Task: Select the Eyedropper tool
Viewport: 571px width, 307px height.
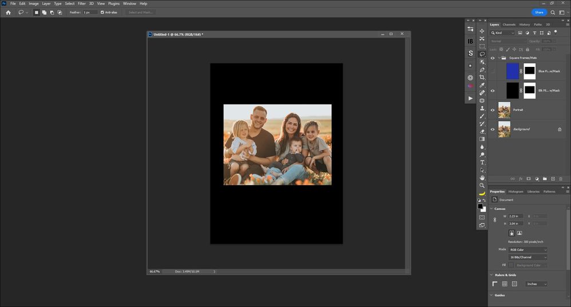Action: (482, 85)
